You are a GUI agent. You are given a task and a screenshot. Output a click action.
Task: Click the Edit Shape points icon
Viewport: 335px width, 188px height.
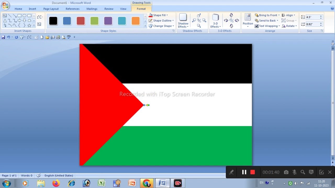[40, 17]
